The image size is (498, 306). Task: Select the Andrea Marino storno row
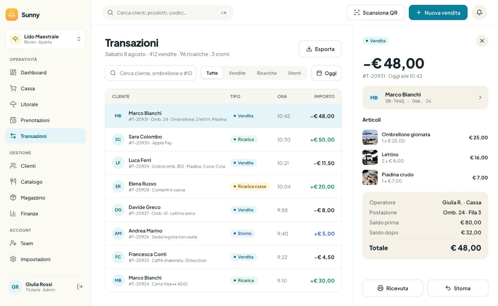(x=223, y=233)
